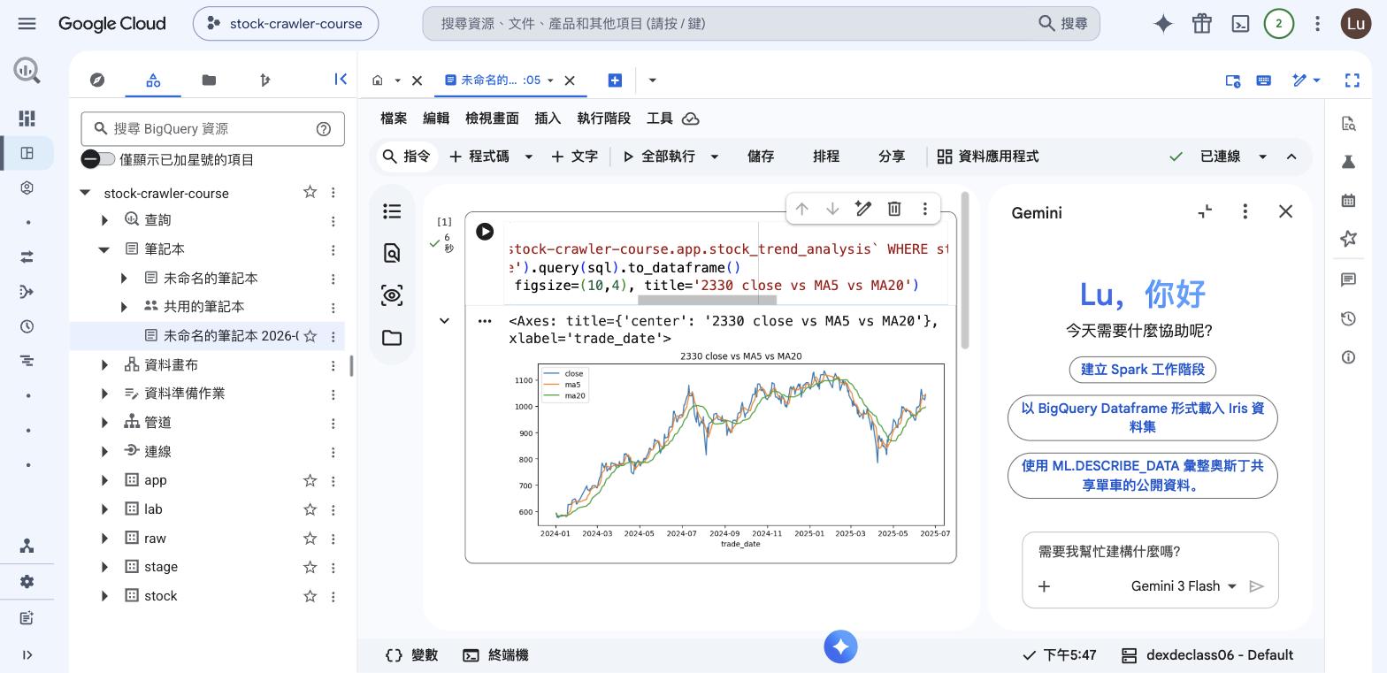Viewport: 1387px width, 673px height.
Task: Open the variable inspector eye icon
Action: (x=392, y=295)
